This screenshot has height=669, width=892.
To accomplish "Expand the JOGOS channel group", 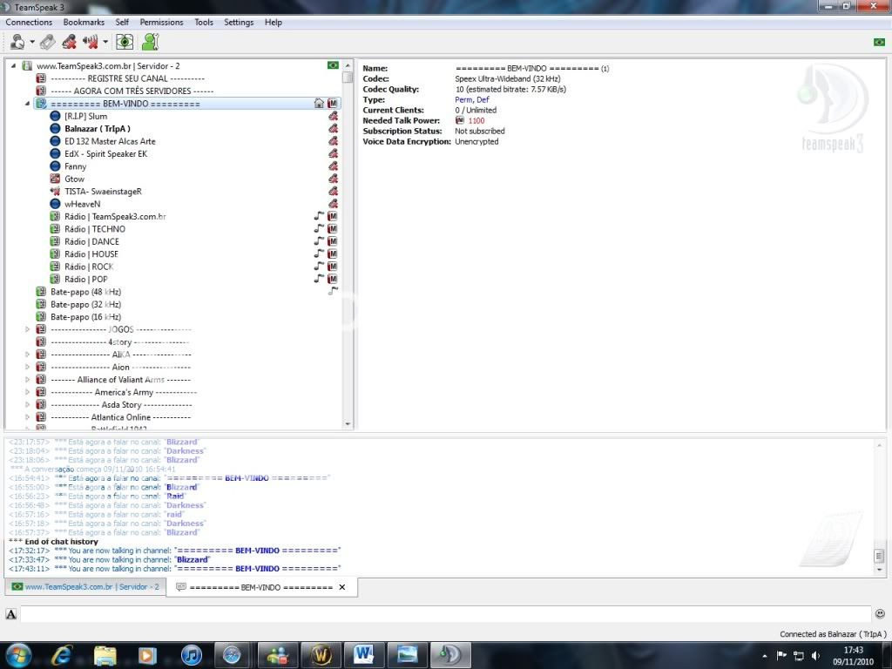I will click(27, 329).
